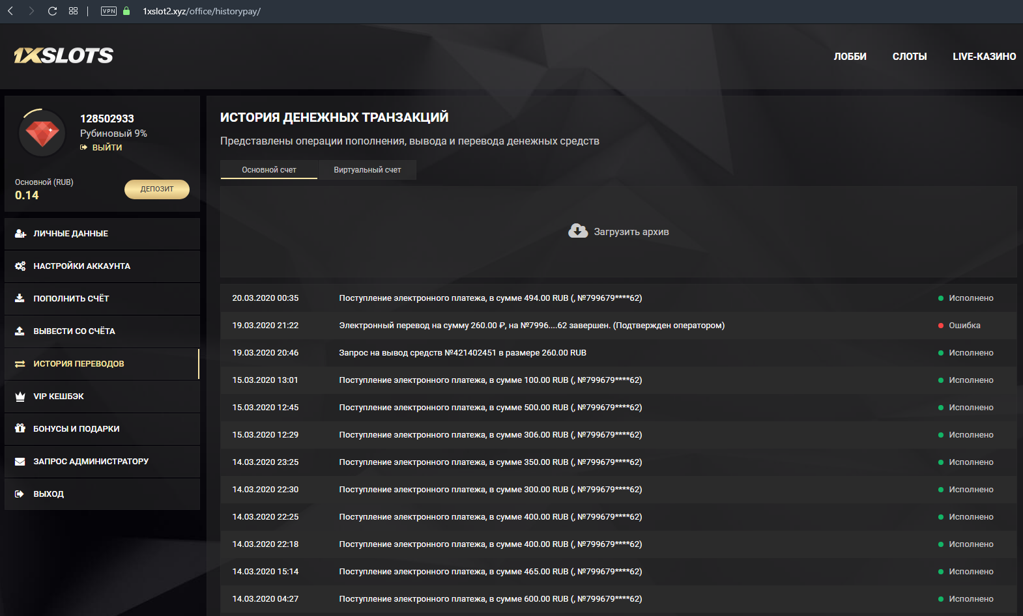Screen dimensions: 1023x616
Task: Switch to the Виртуальный счет tab
Action: coord(367,170)
